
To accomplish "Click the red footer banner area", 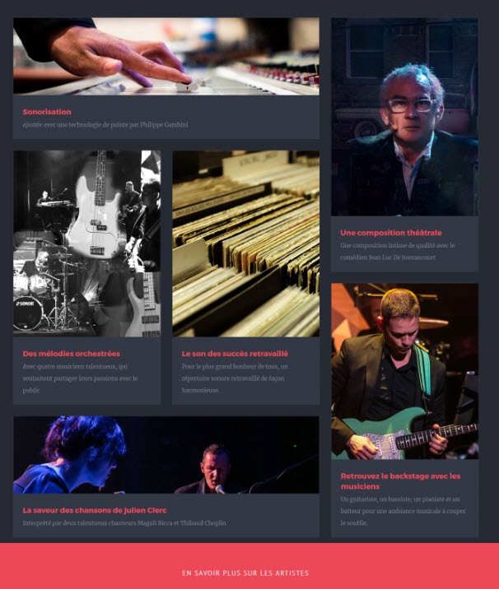I will pyautogui.click(x=249, y=566).
